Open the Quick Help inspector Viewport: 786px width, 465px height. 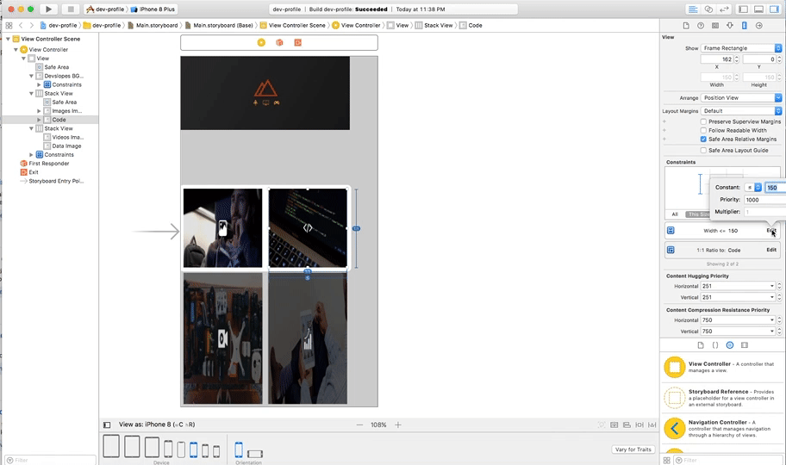coord(701,26)
